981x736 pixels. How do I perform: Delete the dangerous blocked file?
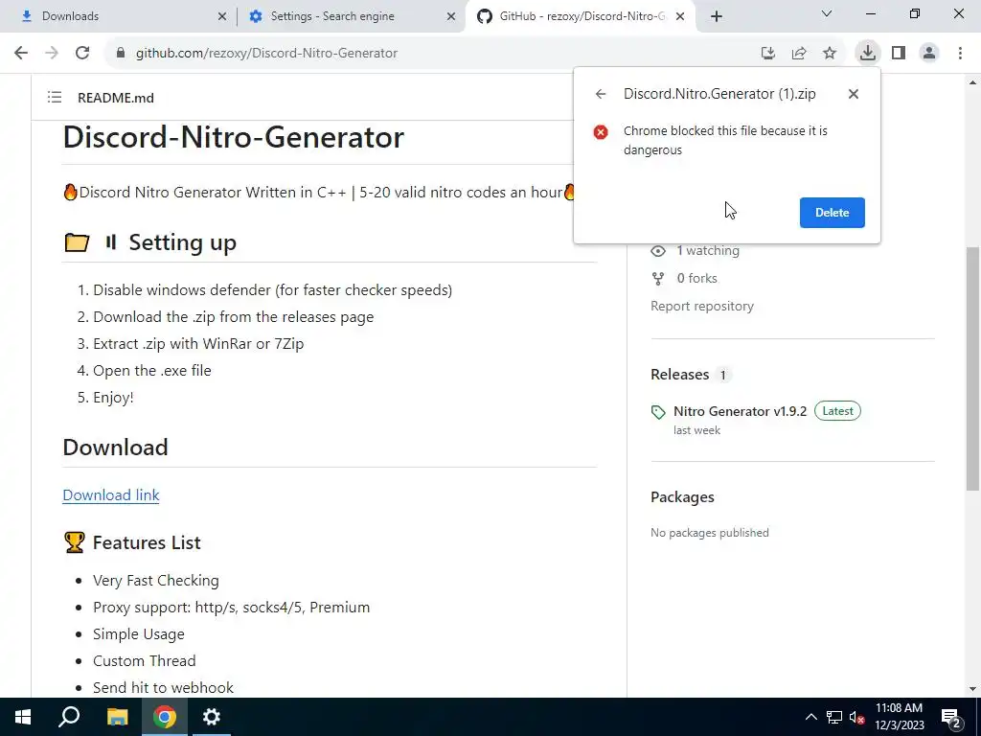pos(833,213)
